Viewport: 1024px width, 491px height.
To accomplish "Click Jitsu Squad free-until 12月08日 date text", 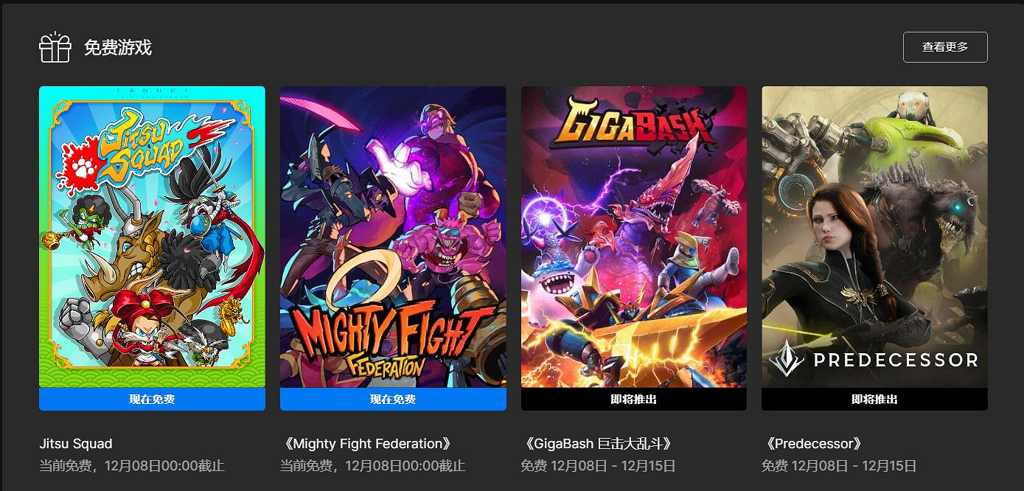I will point(132,466).
